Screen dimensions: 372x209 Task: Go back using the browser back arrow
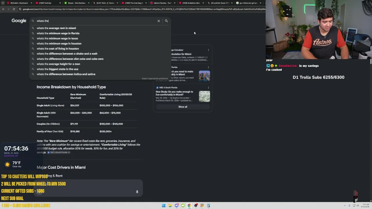click(x=3, y=9)
